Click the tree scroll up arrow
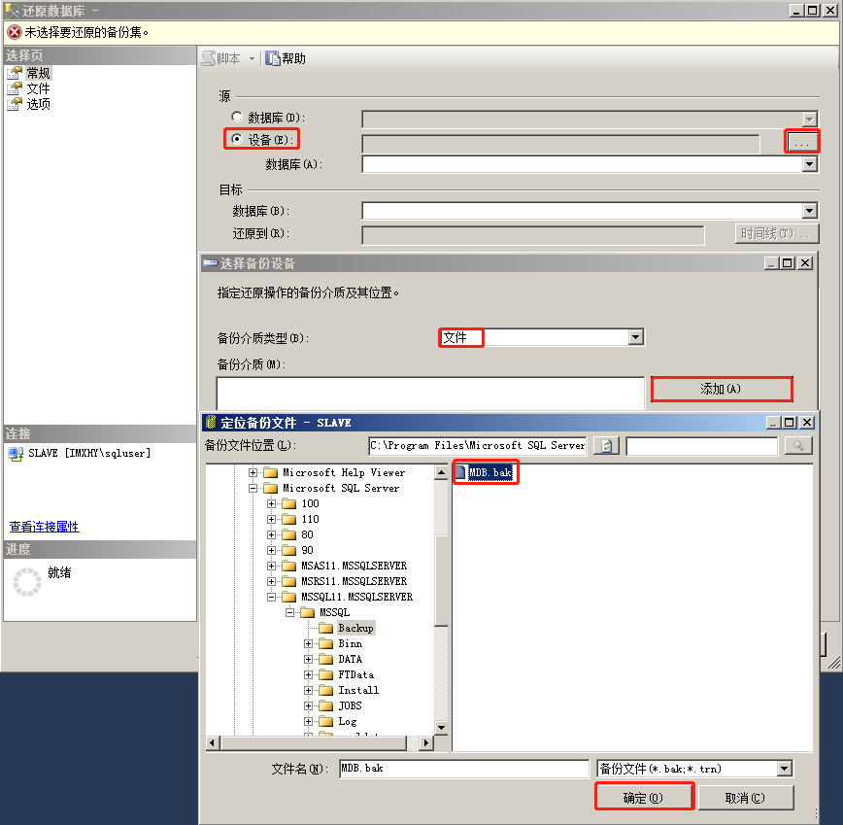The image size is (843, 825). click(441, 472)
